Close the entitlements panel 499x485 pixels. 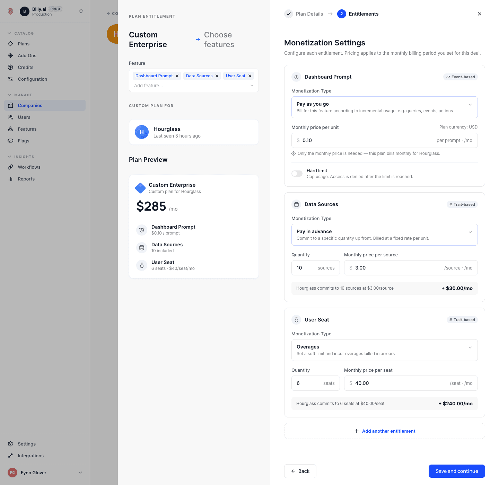click(480, 14)
